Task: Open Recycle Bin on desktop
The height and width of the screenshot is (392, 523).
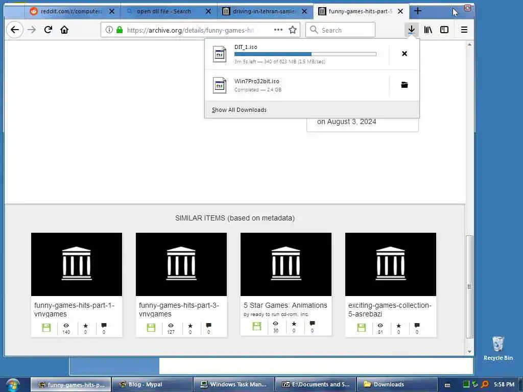Action: (x=498, y=348)
